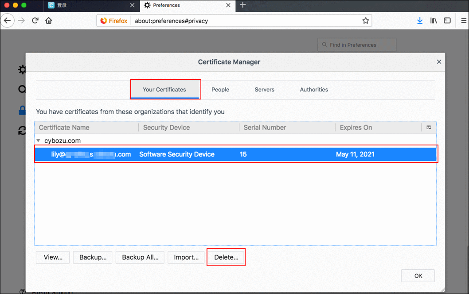Open the General gear icon in sidebar
This screenshot has width=469, height=294.
22,69
